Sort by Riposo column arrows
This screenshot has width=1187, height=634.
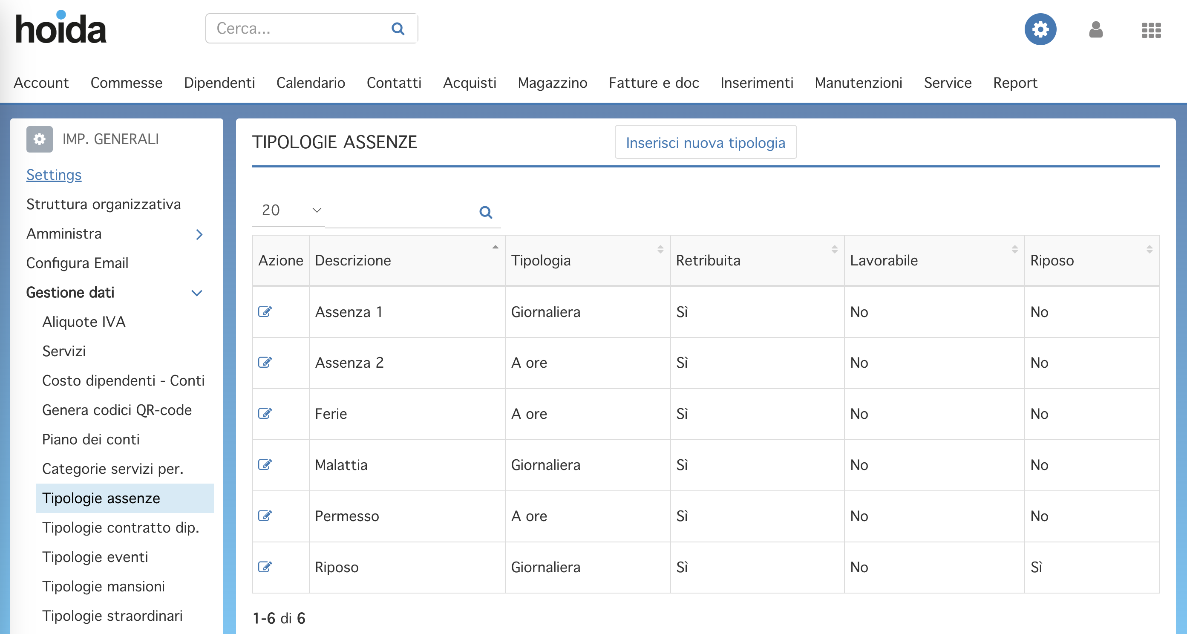click(1149, 249)
